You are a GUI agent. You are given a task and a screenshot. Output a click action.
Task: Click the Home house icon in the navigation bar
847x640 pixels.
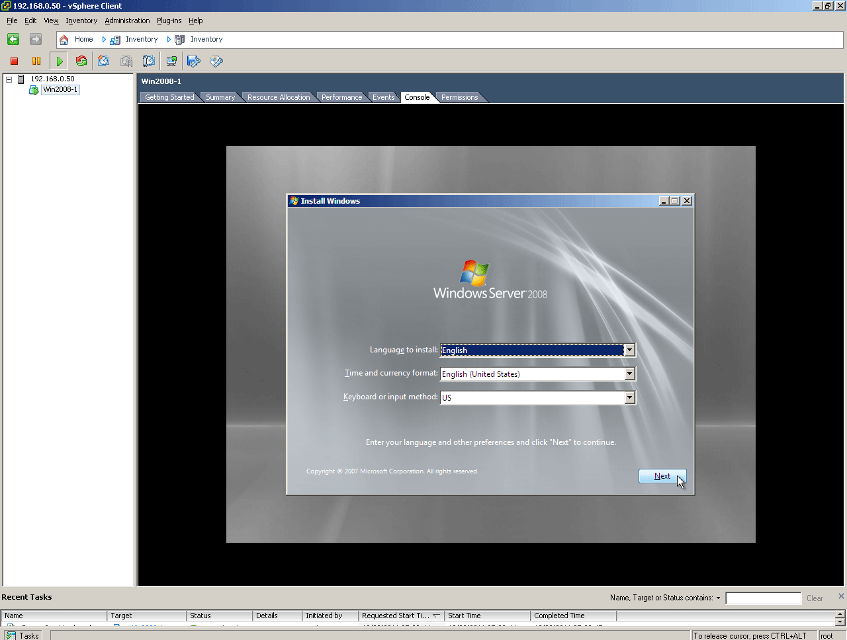point(64,40)
